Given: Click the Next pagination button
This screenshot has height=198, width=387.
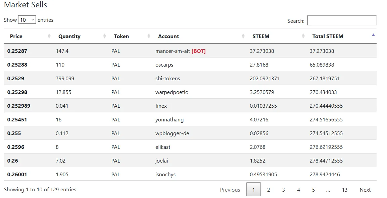Looking at the screenshot, I should (365, 190).
